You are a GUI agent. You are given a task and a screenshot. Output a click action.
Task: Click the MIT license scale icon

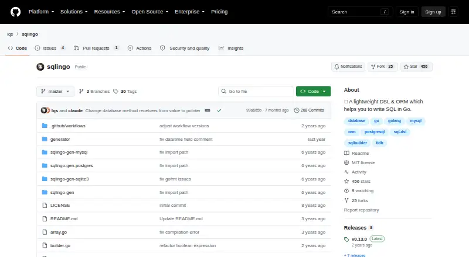click(x=346, y=162)
